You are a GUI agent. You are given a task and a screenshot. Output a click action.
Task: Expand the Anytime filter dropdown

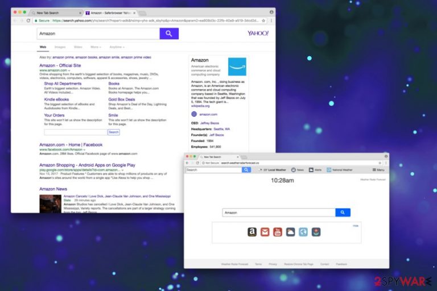[x=117, y=47]
